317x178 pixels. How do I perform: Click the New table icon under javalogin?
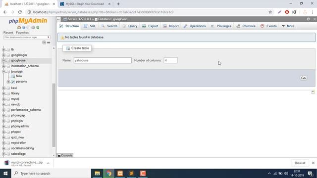tap(13, 76)
